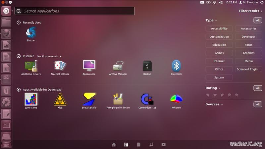The height and width of the screenshot is (149, 265).
Task: Open the MRIcron app icon
Action: [x=176, y=99]
